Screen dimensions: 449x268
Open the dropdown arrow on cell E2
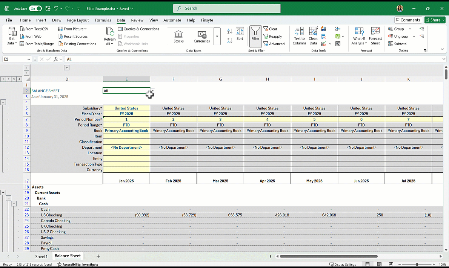point(152,91)
